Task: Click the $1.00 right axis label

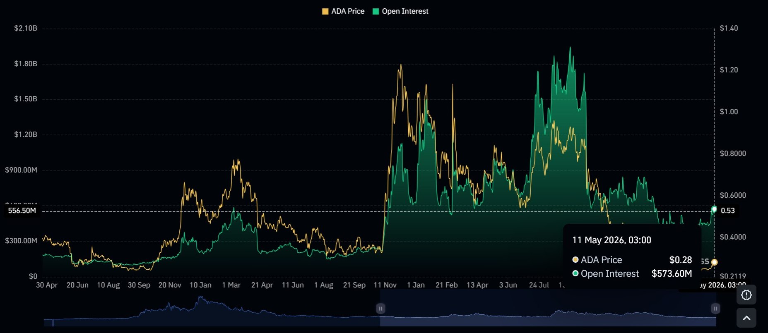Action: [729, 112]
